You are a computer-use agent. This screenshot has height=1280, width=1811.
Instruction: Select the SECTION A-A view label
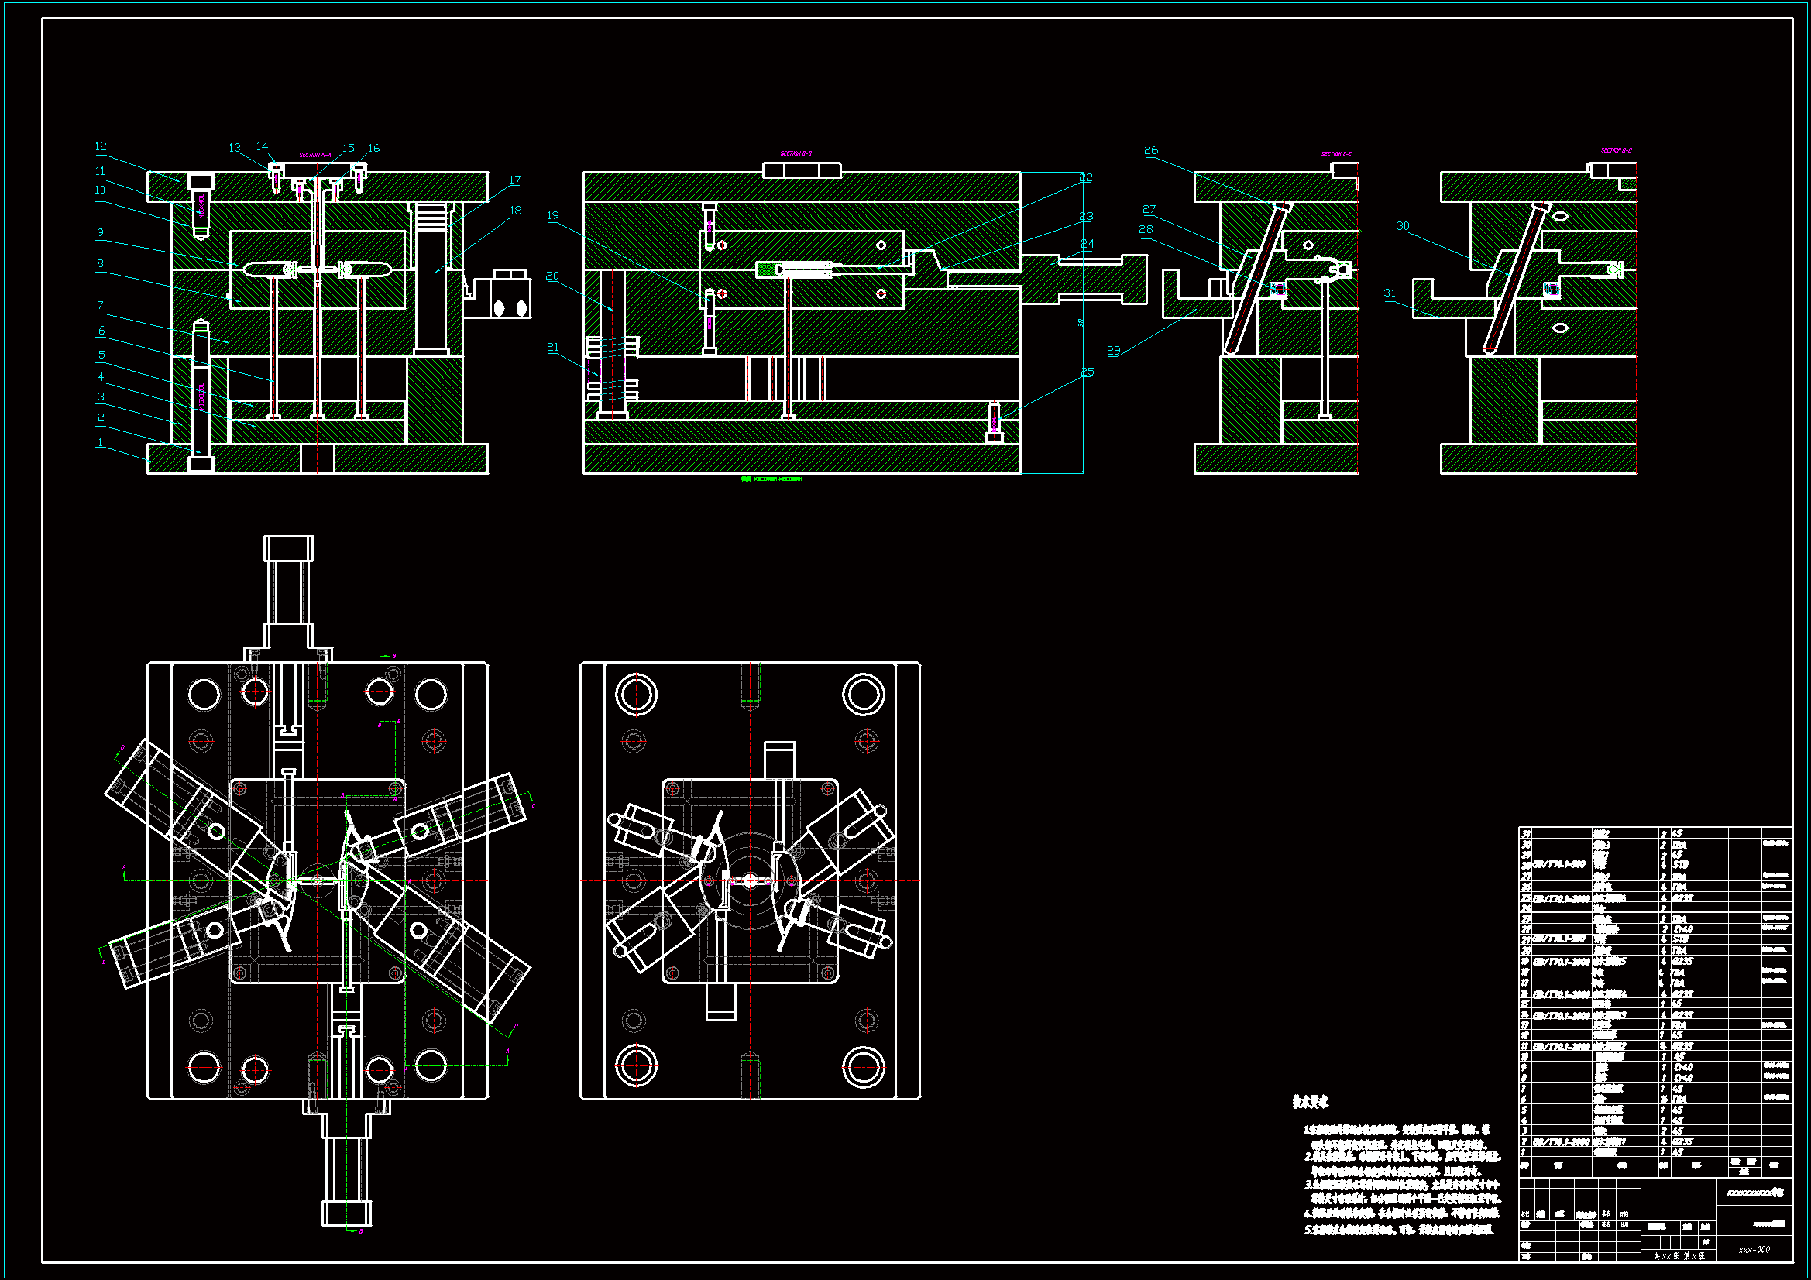coord(314,156)
